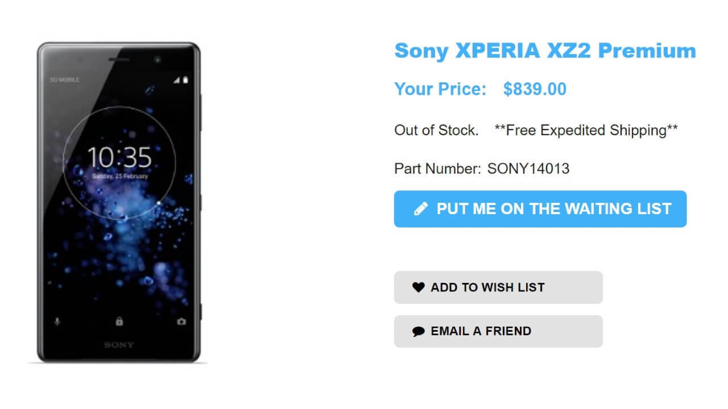Click the Sunday, 25 February date on phone
Viewport: 728px width, 409px height.
point(119,177)
